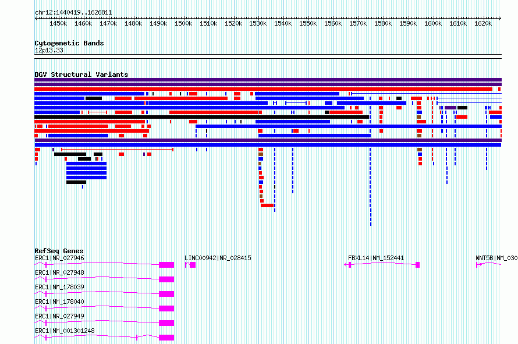Click the 1590k ruler tick label
The width and height of the screenshot is (518, 344).
408,24
